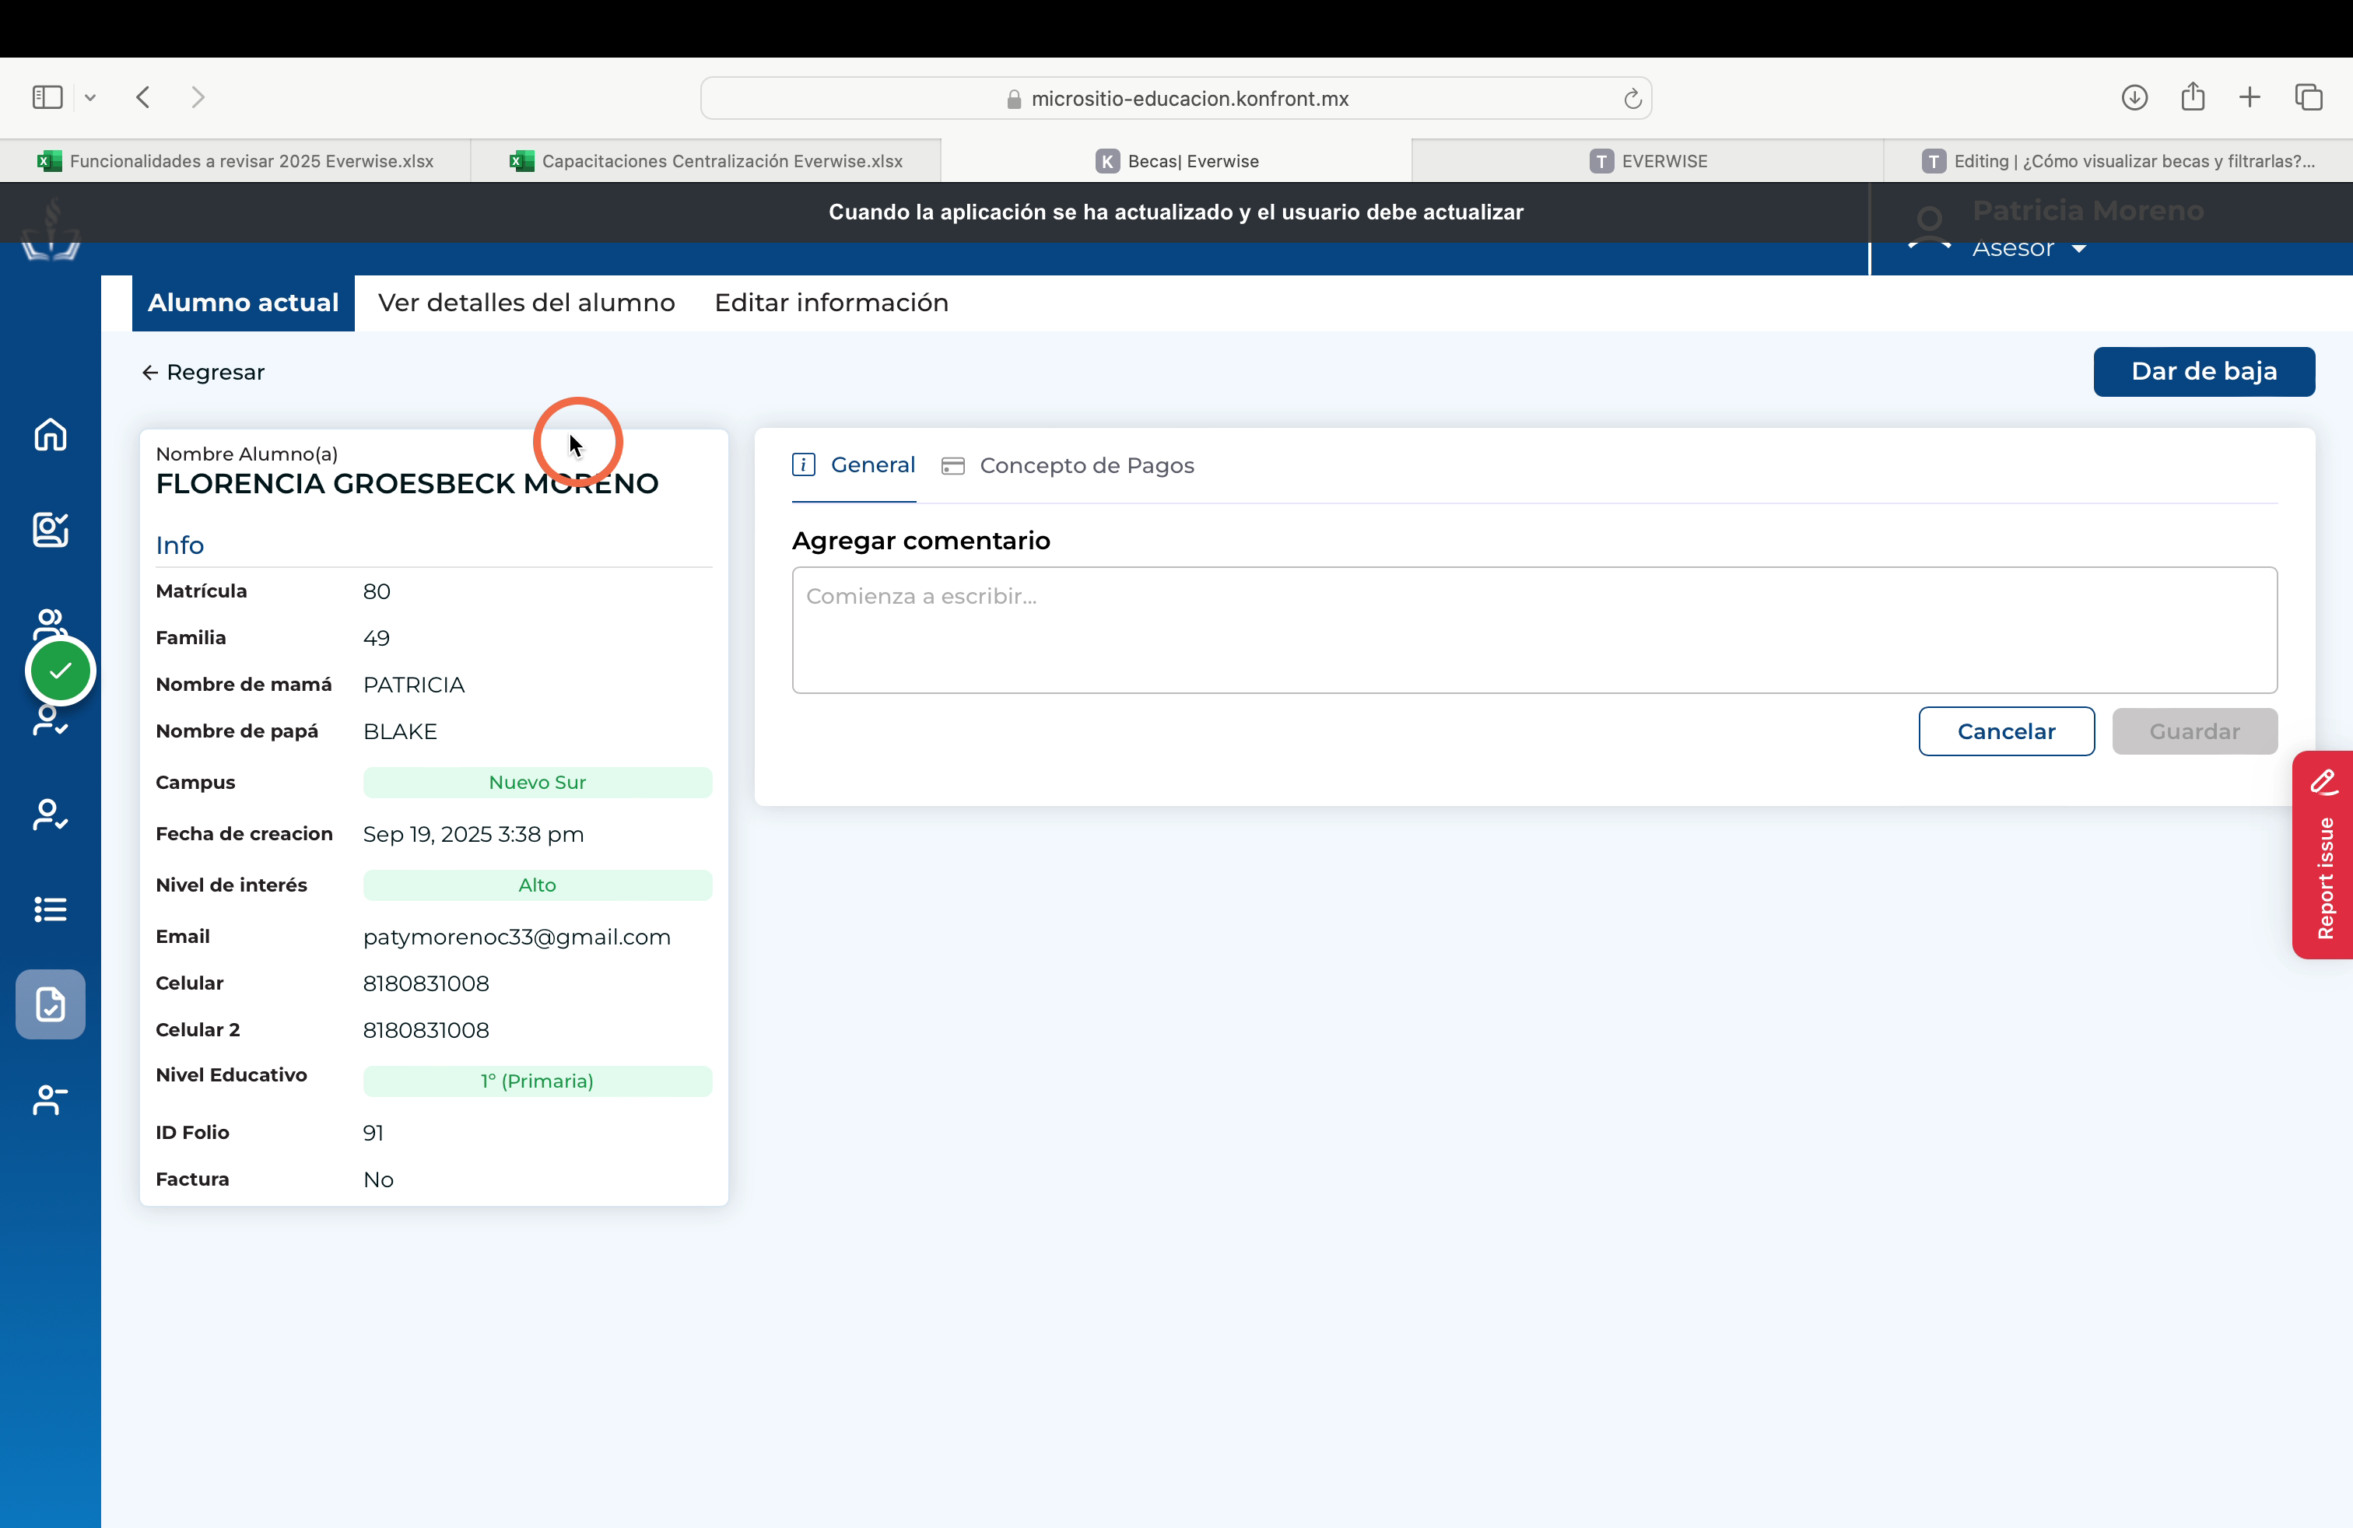The height and width of the screenshot is (1528, 2353).
Task: Click the student name FLORENCIA GROESBECK MORENO
Action: tap(407, 483)
